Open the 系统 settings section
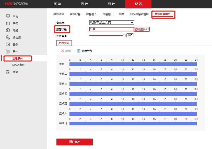The height and width of the screenshot is (149, 212). 8,23
